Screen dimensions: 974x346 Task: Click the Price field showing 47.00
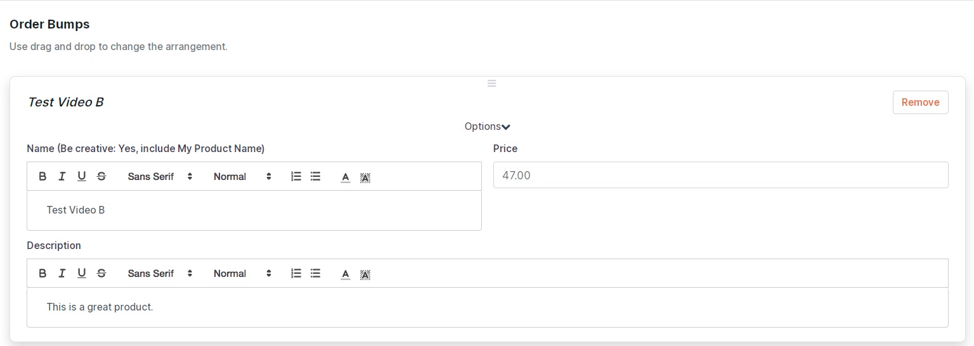click(720, 175)
